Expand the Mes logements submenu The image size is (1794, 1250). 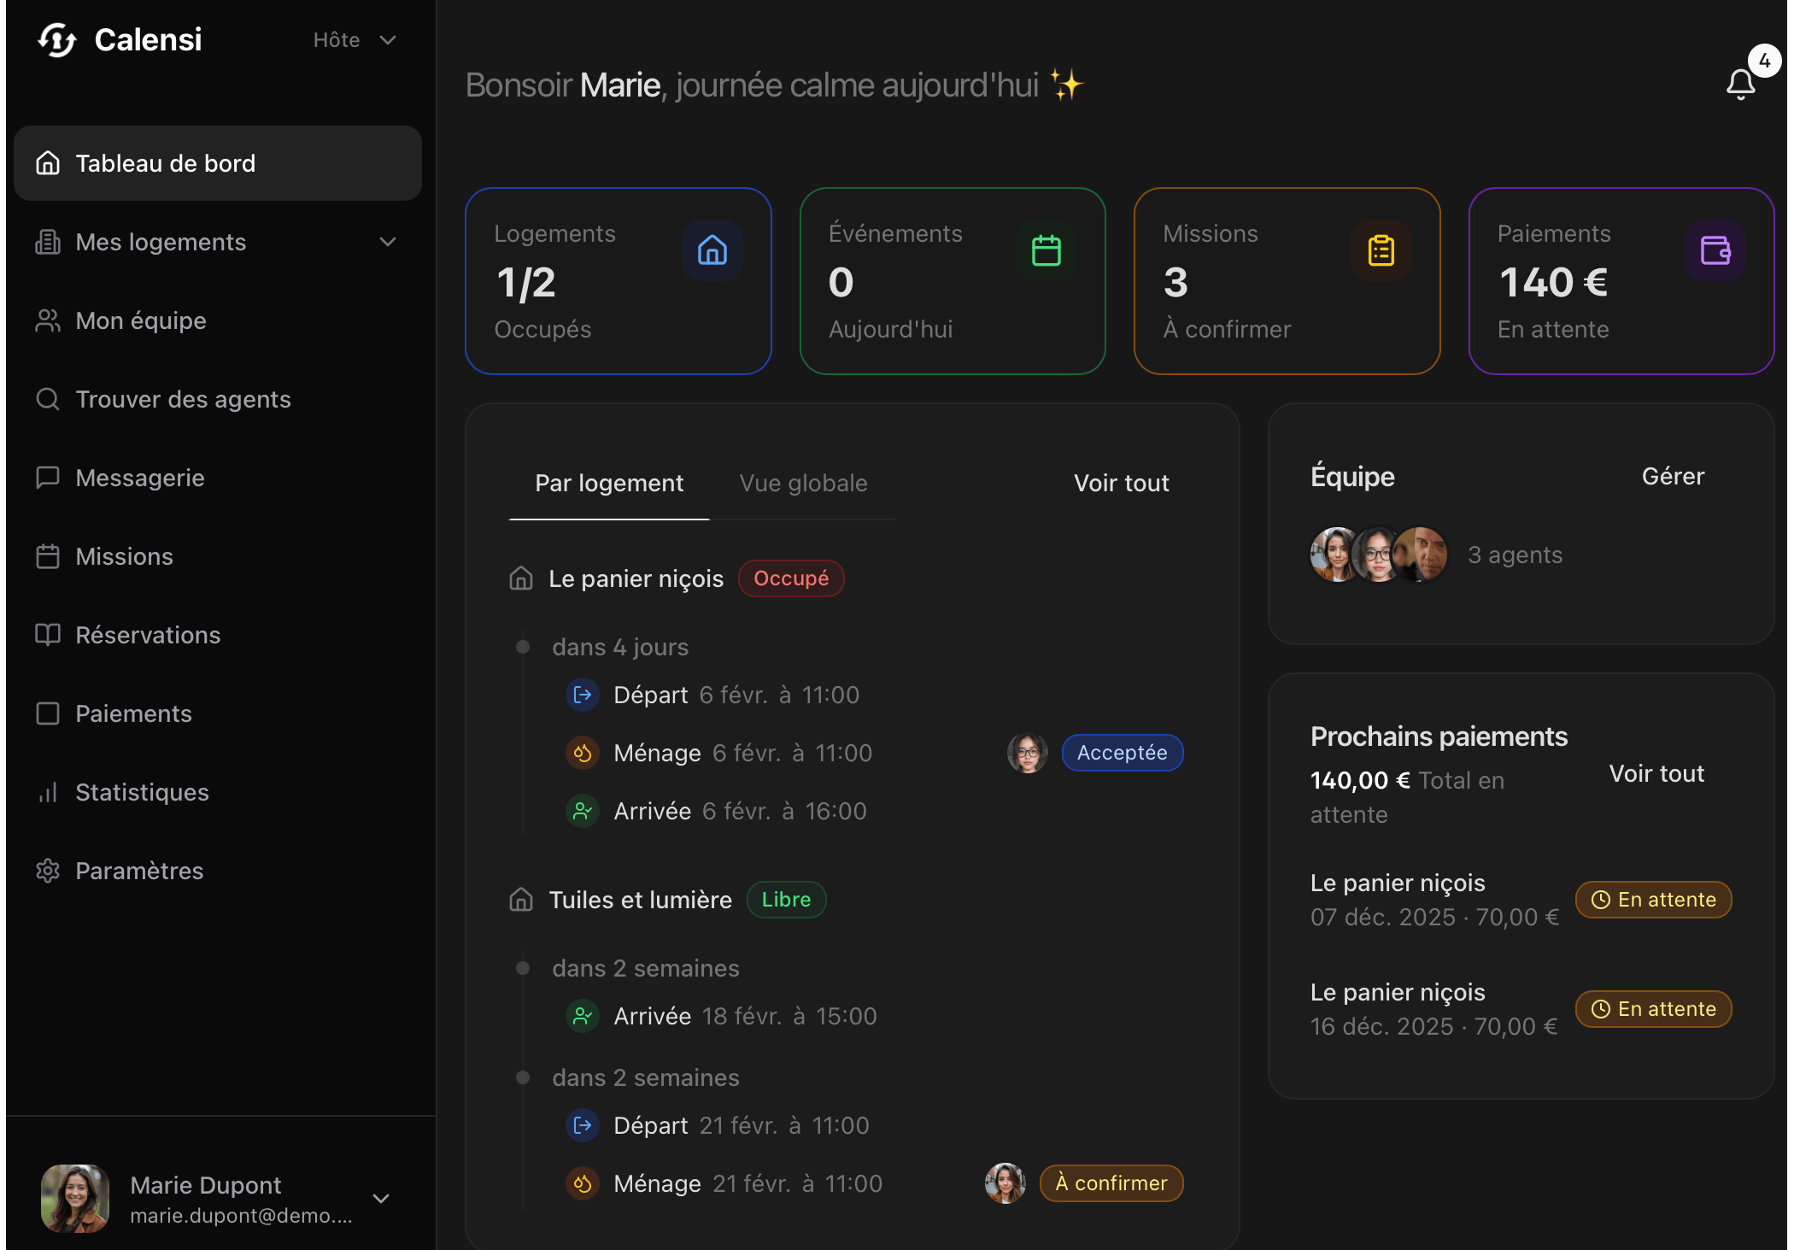click(x=388, y=242)
